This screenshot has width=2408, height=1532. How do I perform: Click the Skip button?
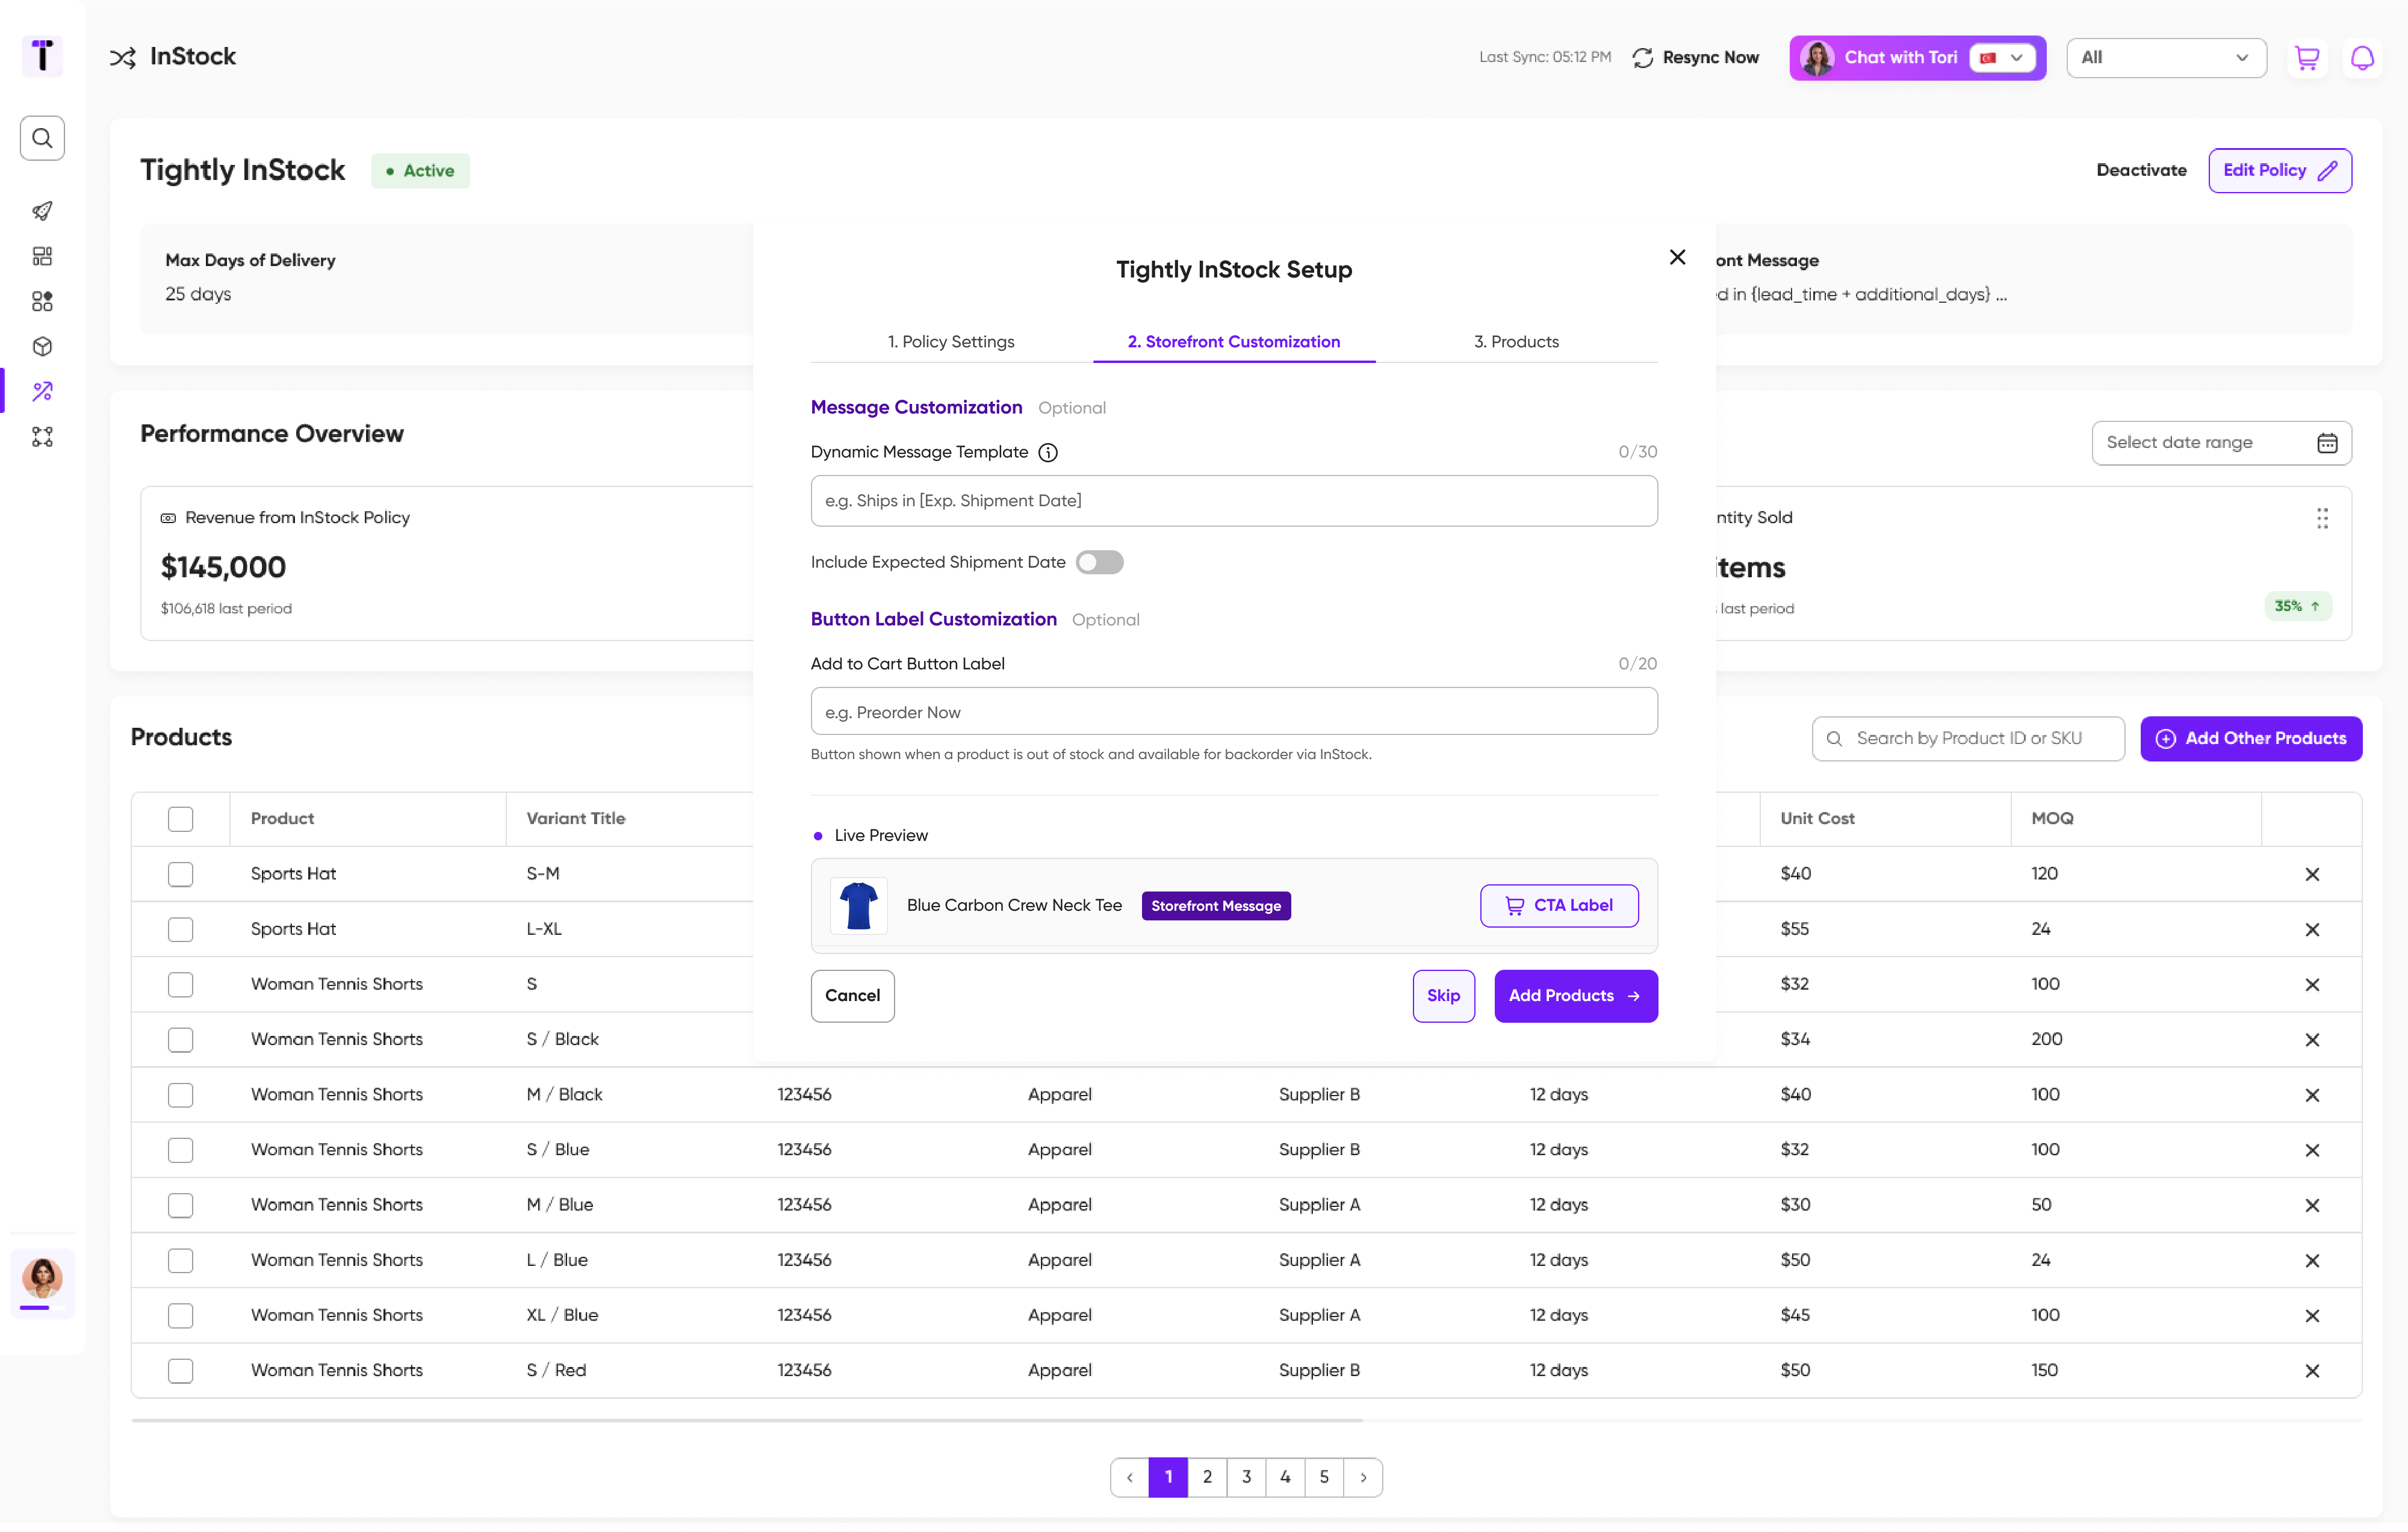tap(1443, 996)
